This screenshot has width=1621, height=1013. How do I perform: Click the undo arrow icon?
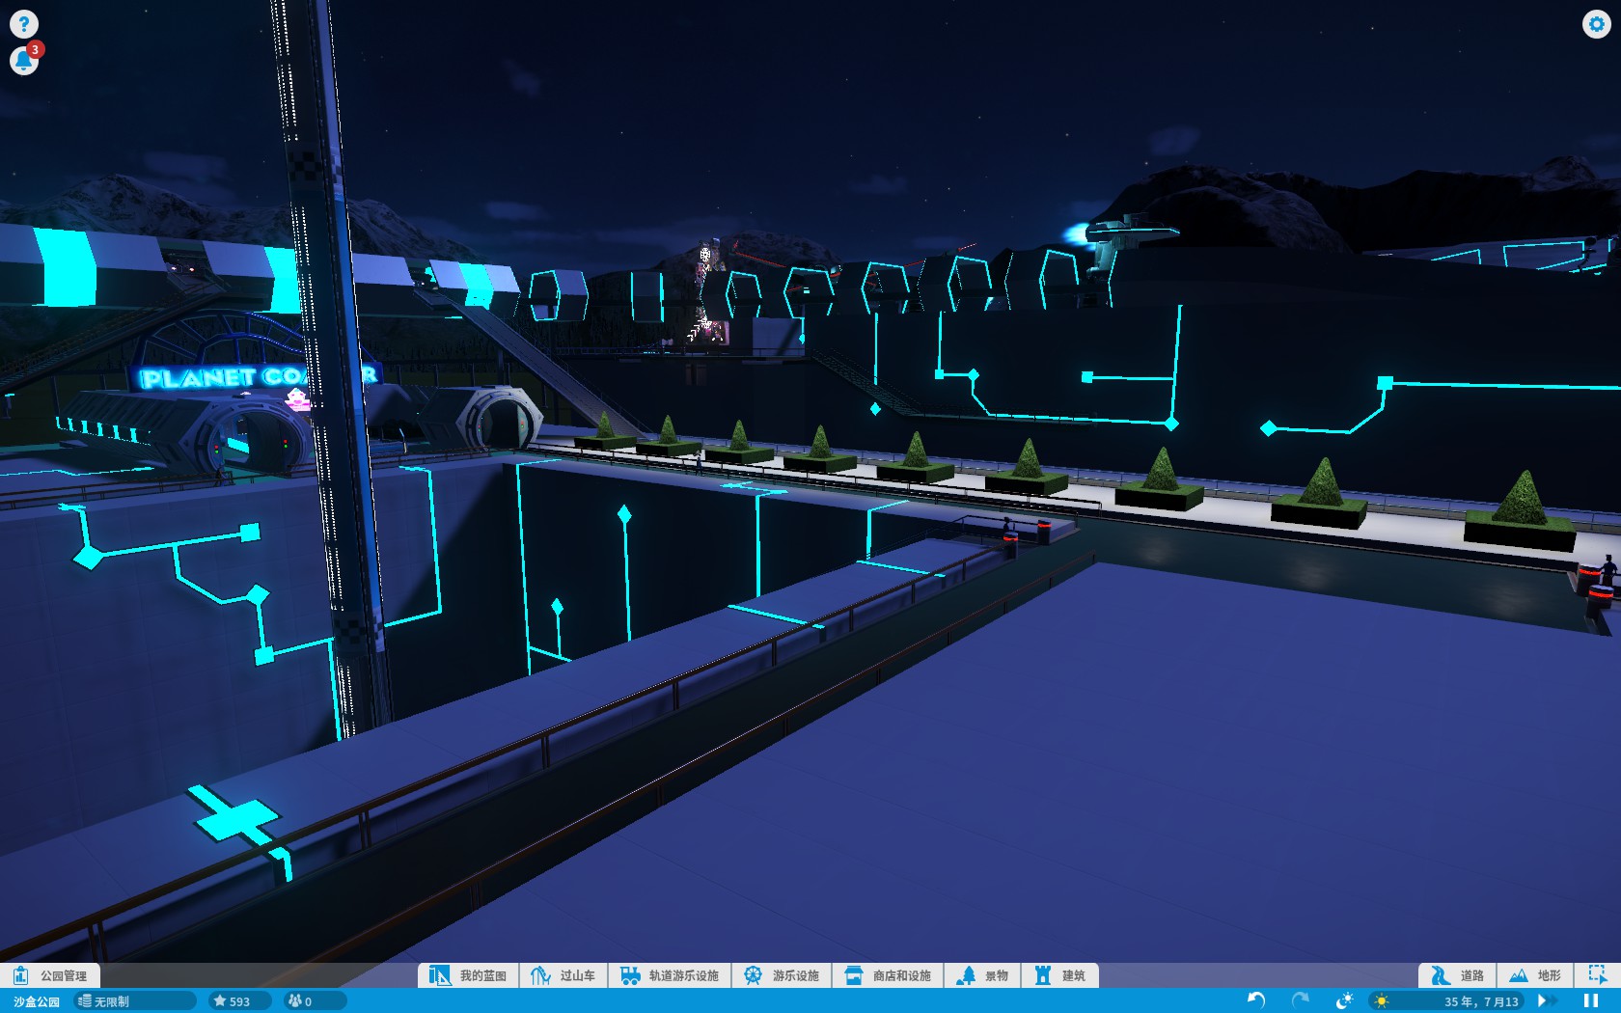1256,1000
